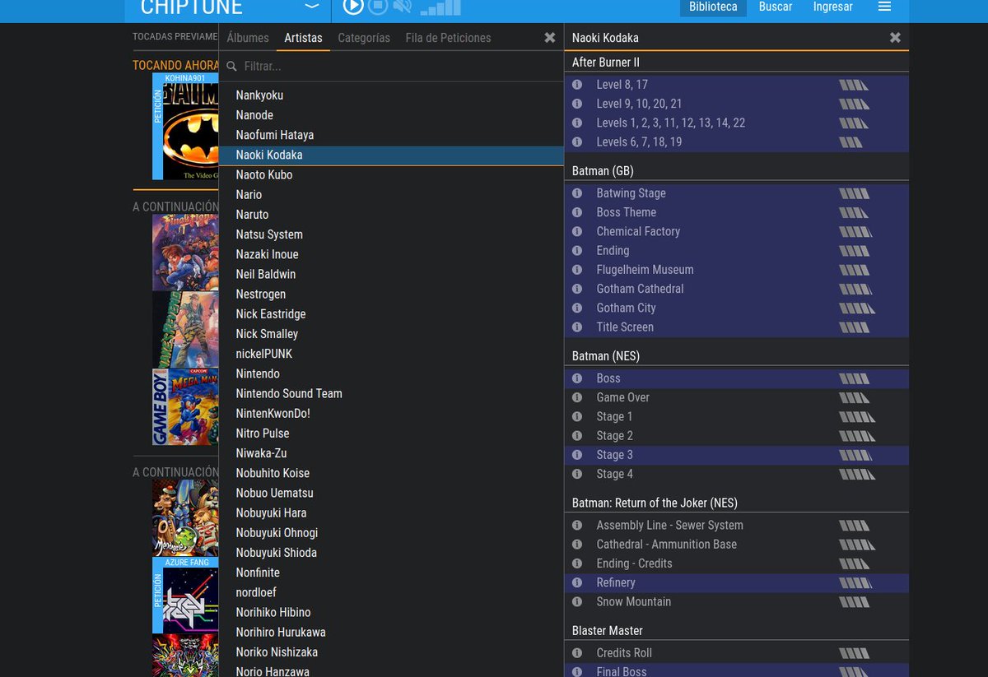Show info for Batwing Stage

(577, 193)
